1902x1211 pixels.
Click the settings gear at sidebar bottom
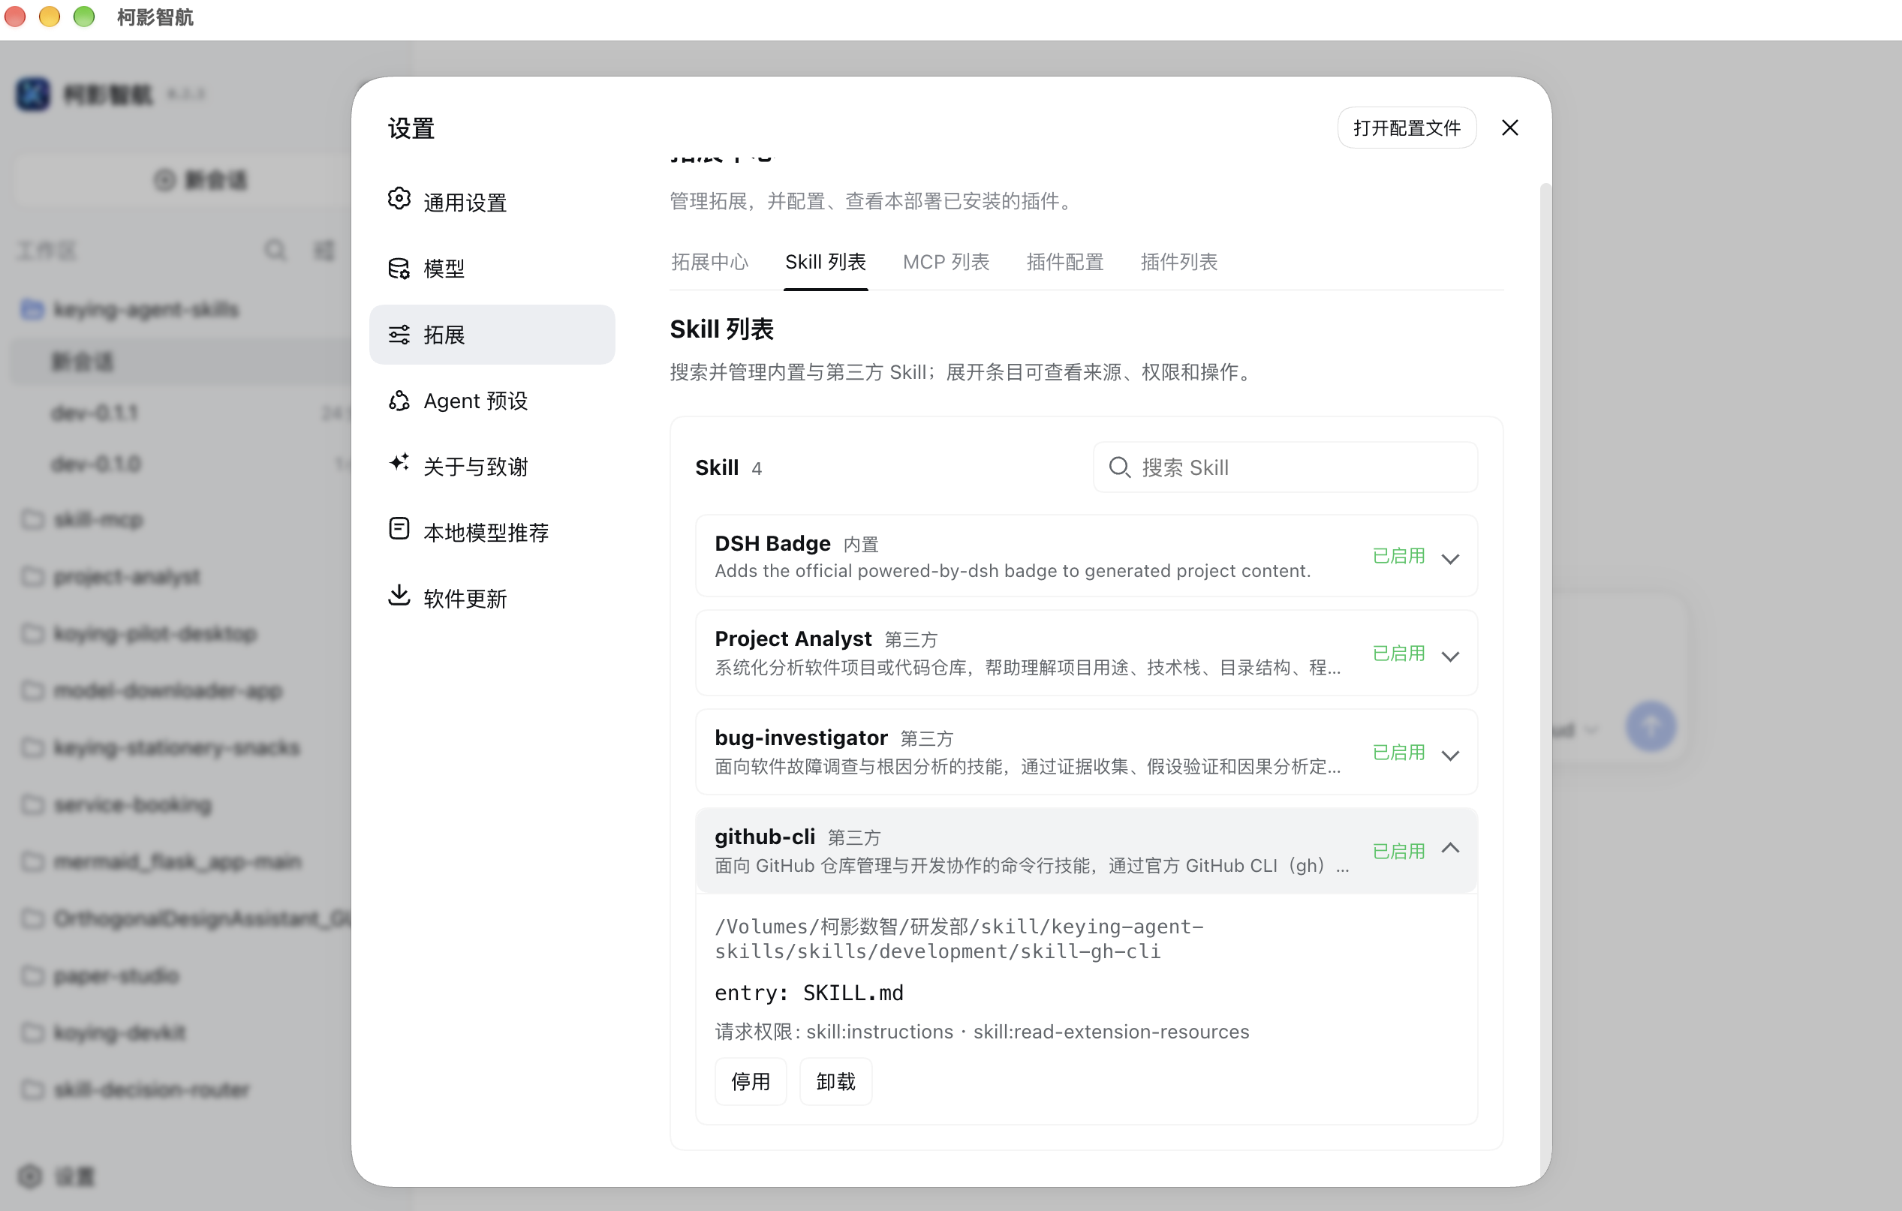(x=30, y=1176)
